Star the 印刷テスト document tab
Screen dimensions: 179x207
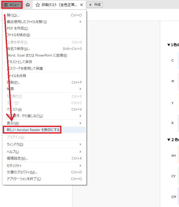[x=38, y=5]
